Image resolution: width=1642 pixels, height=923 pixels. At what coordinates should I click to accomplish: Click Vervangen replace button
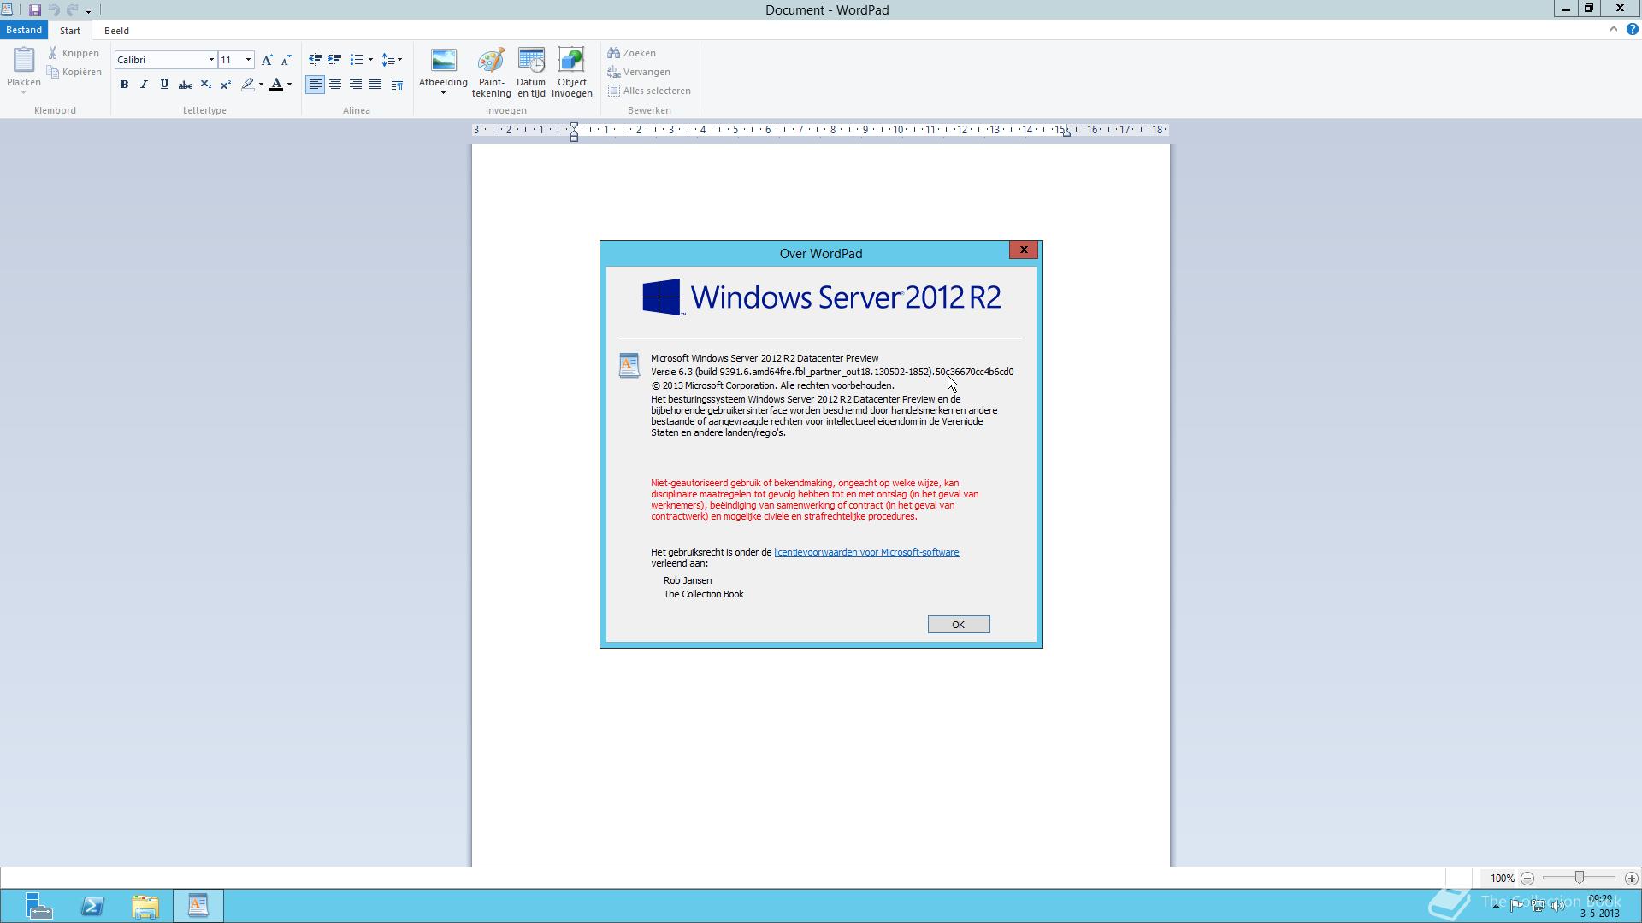(x=639, y=72)
